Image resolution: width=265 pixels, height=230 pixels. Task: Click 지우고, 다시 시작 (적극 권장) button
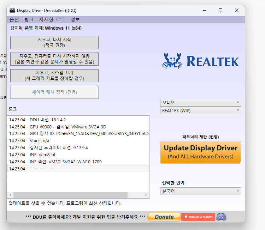54,42
